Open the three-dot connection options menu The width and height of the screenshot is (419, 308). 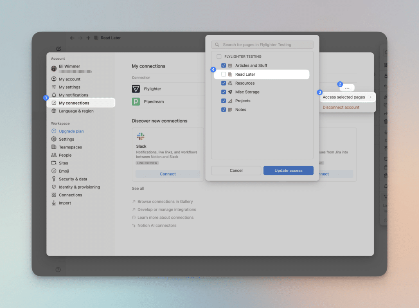click(347, 88)
